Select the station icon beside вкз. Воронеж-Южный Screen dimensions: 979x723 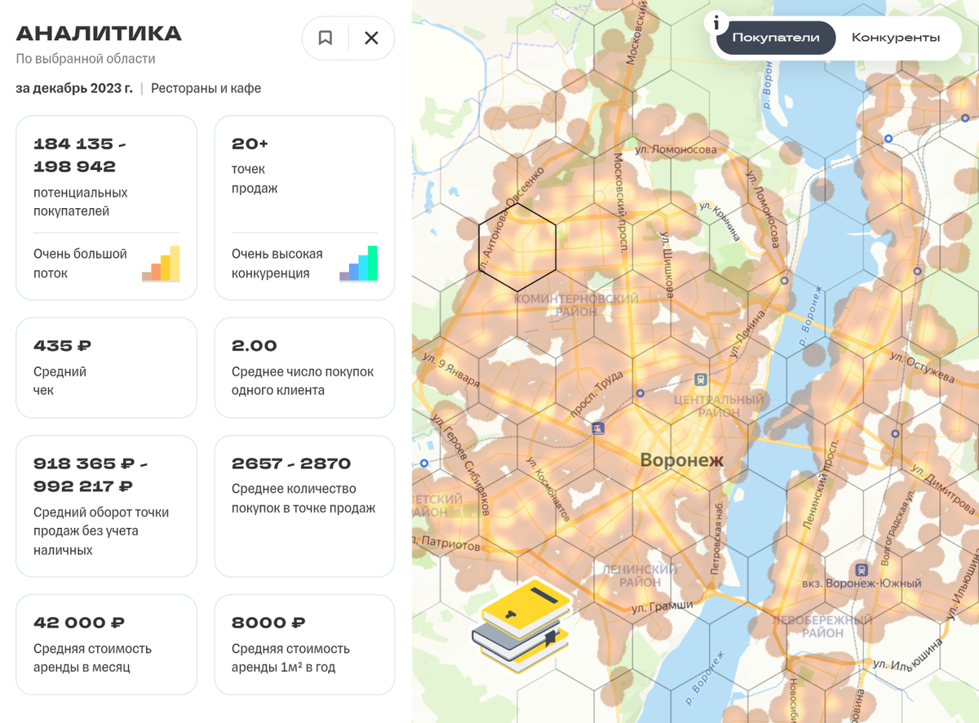point(861,570)
